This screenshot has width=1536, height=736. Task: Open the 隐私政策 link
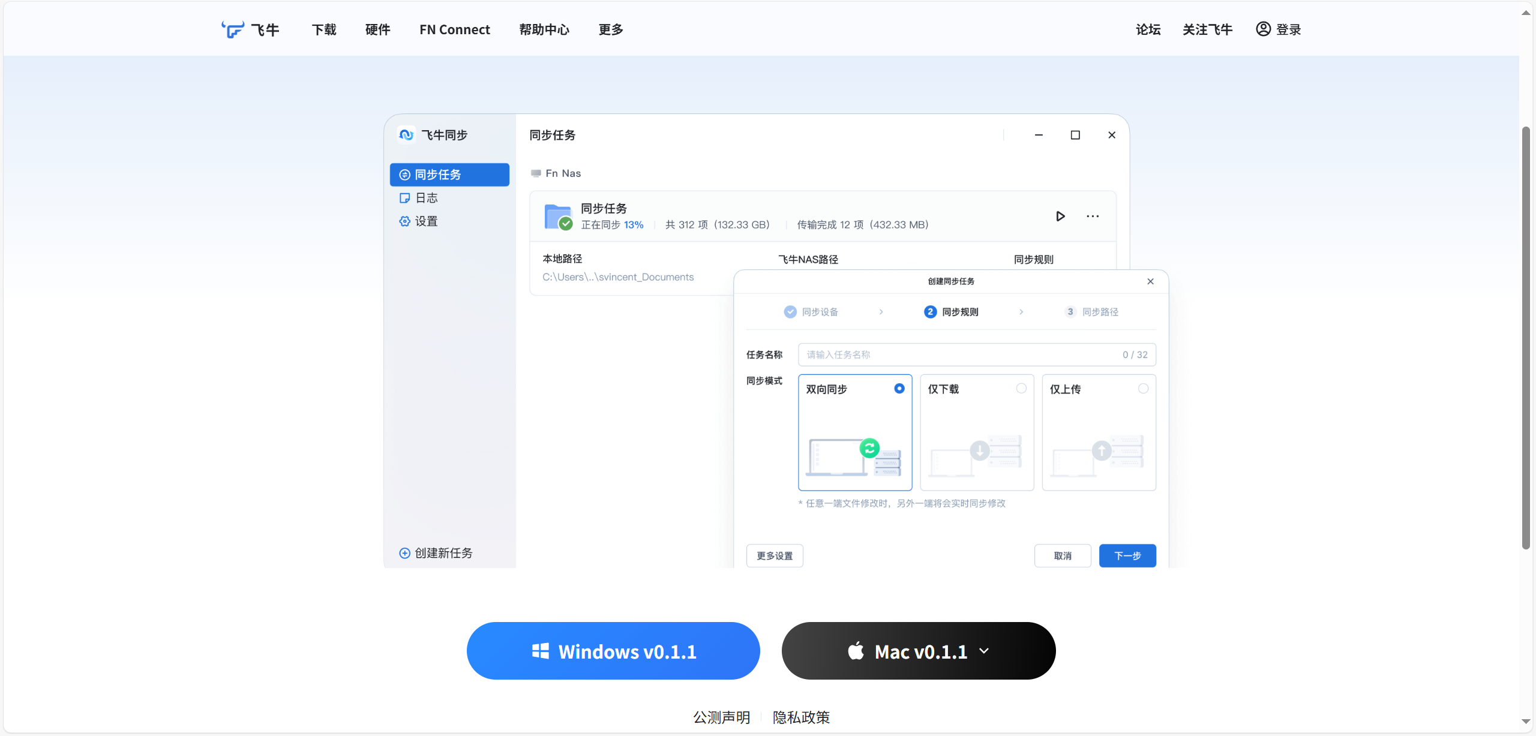(x=801, y=717)
